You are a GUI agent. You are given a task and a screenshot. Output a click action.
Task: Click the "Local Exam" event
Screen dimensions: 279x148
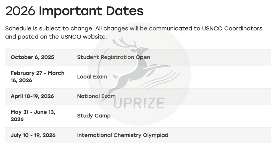point(92,77)
